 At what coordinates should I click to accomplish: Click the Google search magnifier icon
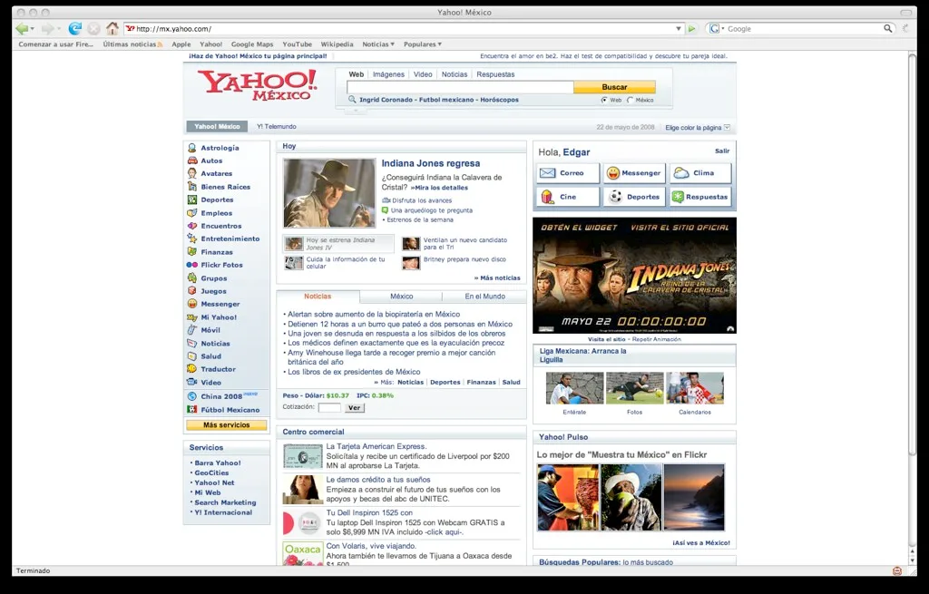[x=889, y=29]
